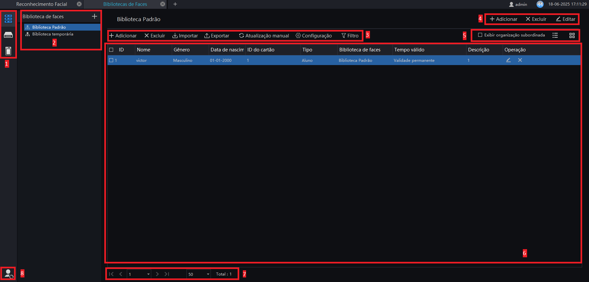Screen dimensions: 589x282
Task: Switch to grid thumbnail view mode
Action: coord(572,35)
